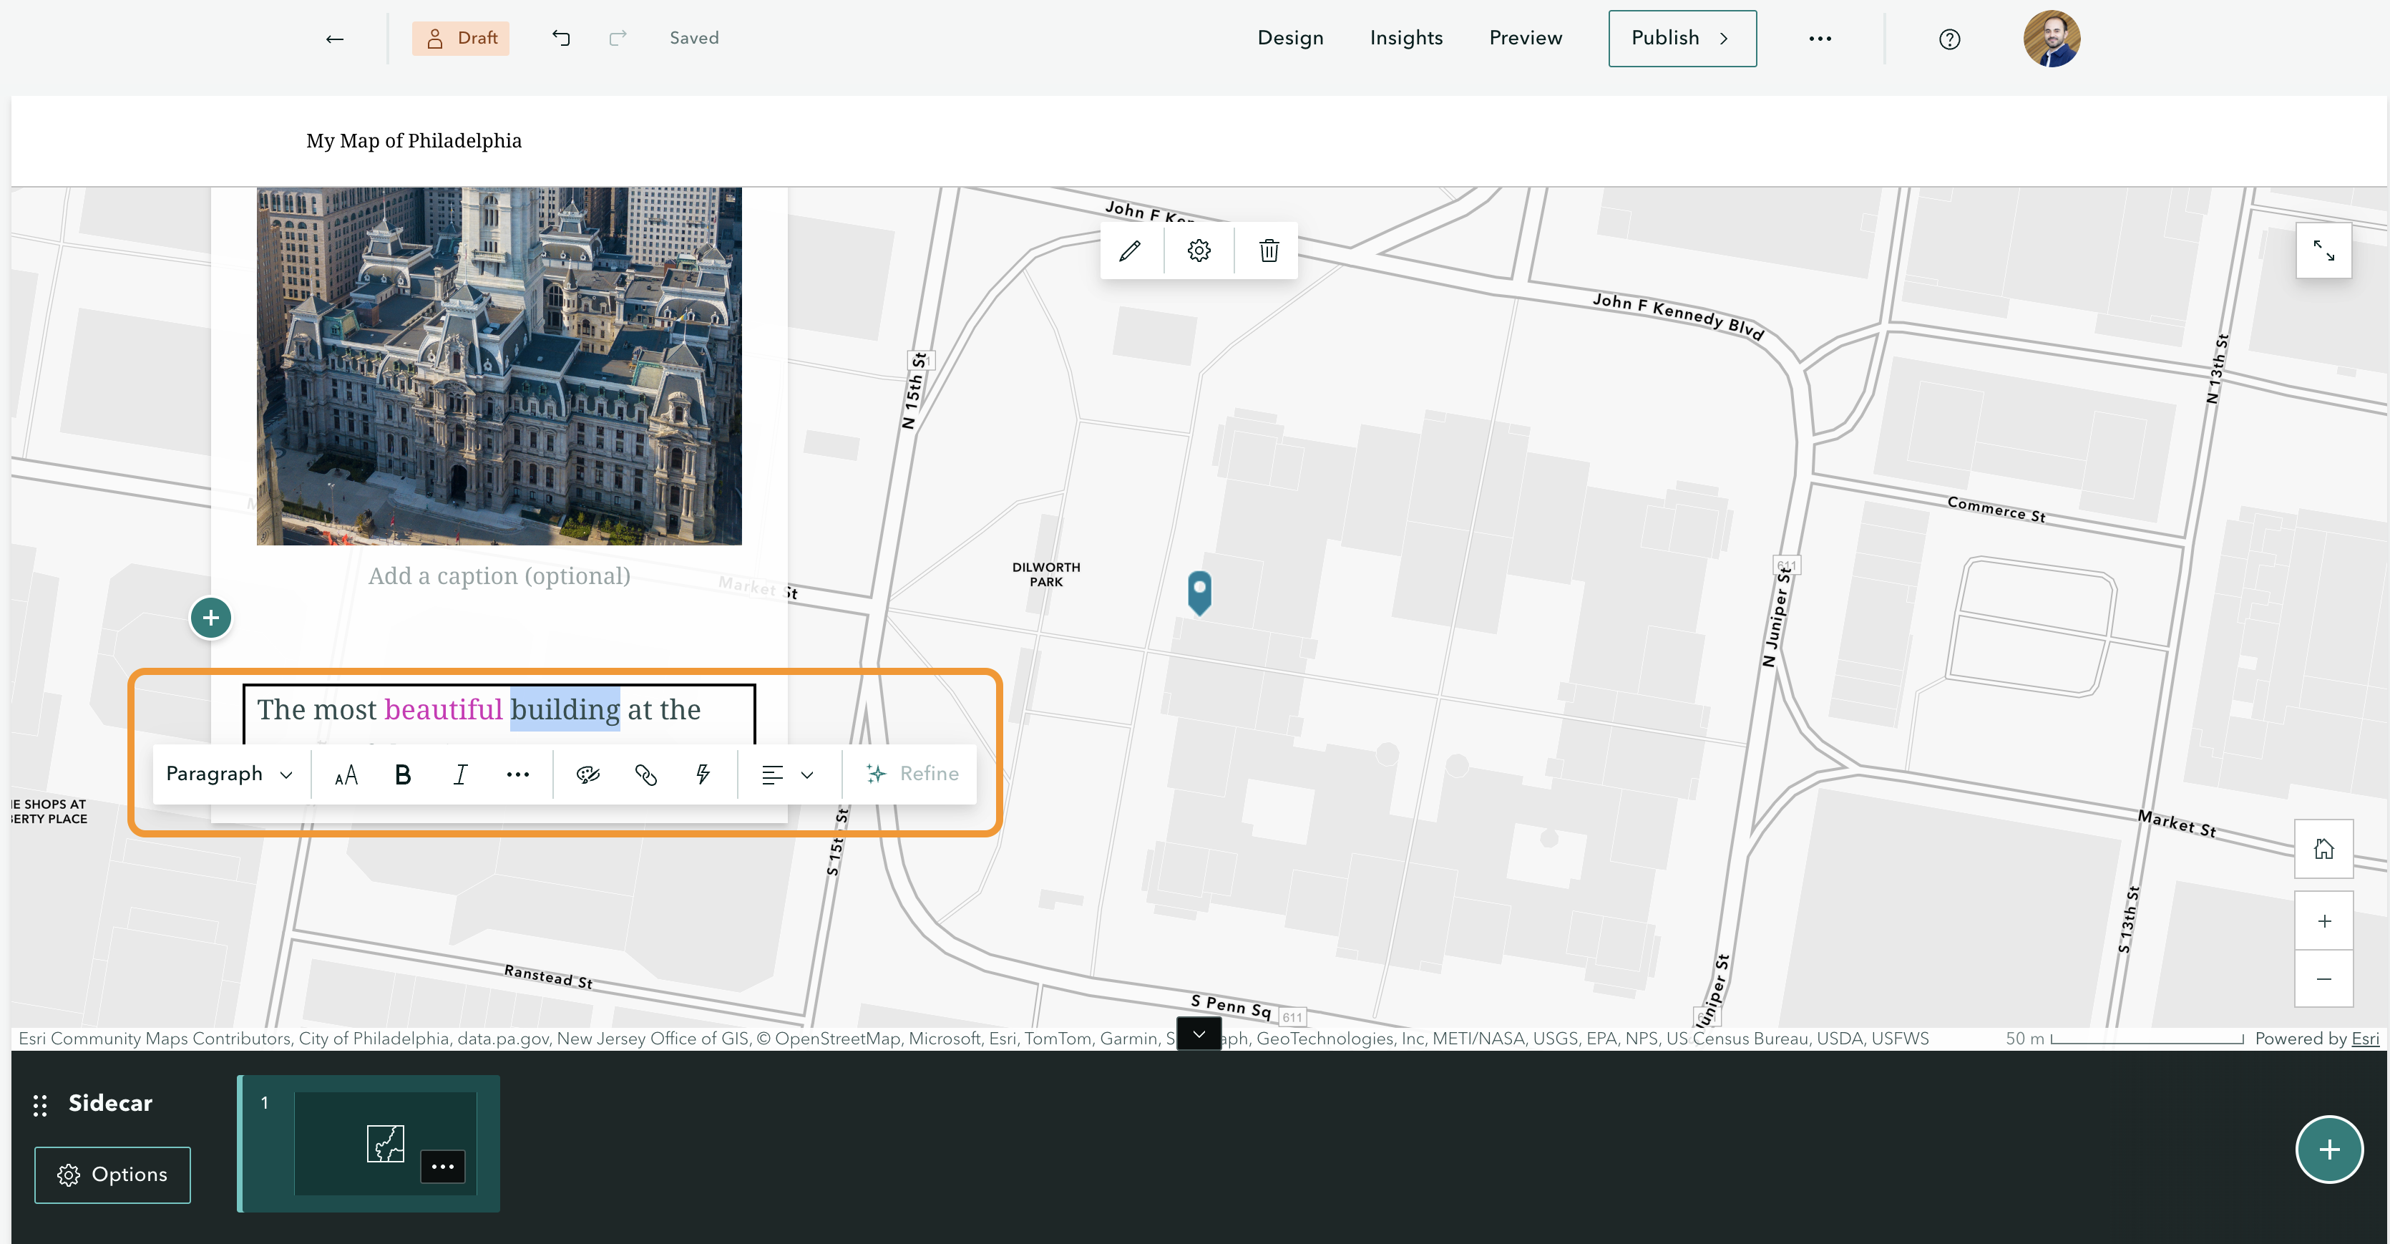
Task: Click the redo arrow icon
Action: (618, 38)
